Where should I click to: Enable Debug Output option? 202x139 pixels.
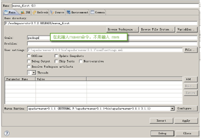point(29,61)
